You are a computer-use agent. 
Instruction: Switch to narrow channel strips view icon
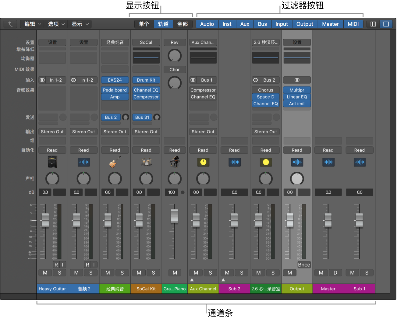click(373, 24)
